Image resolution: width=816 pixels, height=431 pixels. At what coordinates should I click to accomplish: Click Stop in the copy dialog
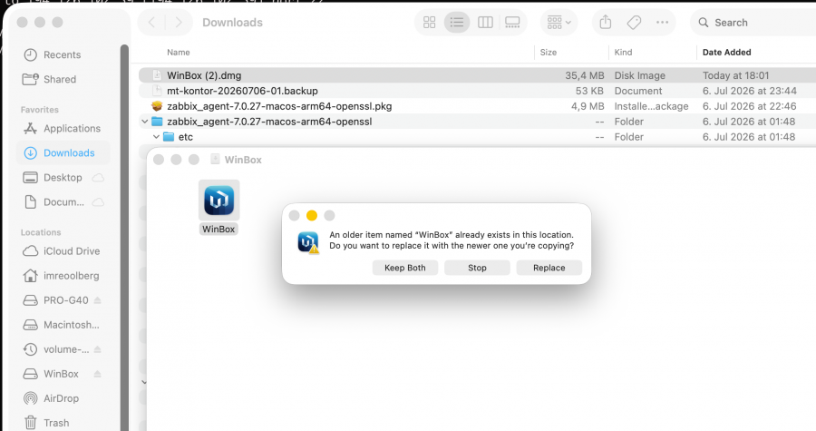[x=477, y=268]
